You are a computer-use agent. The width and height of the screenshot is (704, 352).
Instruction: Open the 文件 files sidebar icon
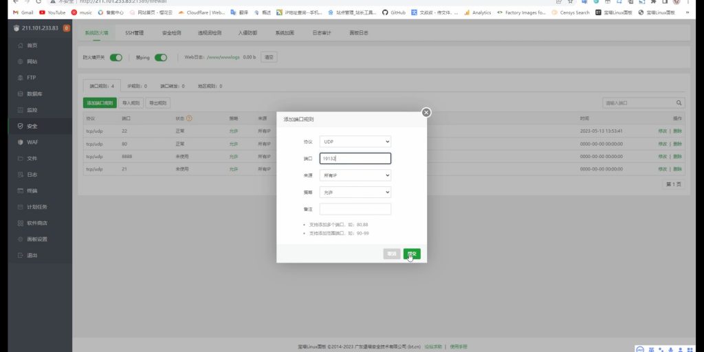tap(21, 158)
